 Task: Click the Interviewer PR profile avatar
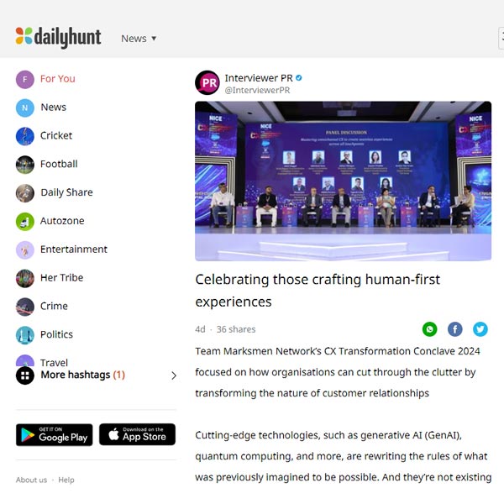(x=207, y=83)
